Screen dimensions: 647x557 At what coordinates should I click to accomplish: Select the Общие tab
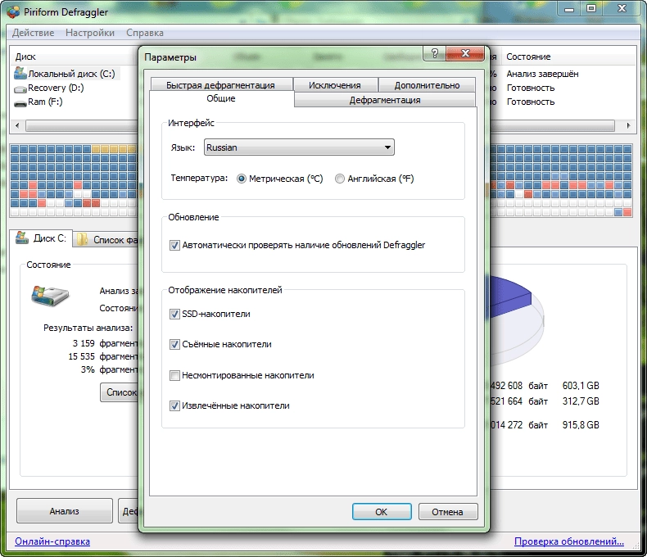coord(221,98)
